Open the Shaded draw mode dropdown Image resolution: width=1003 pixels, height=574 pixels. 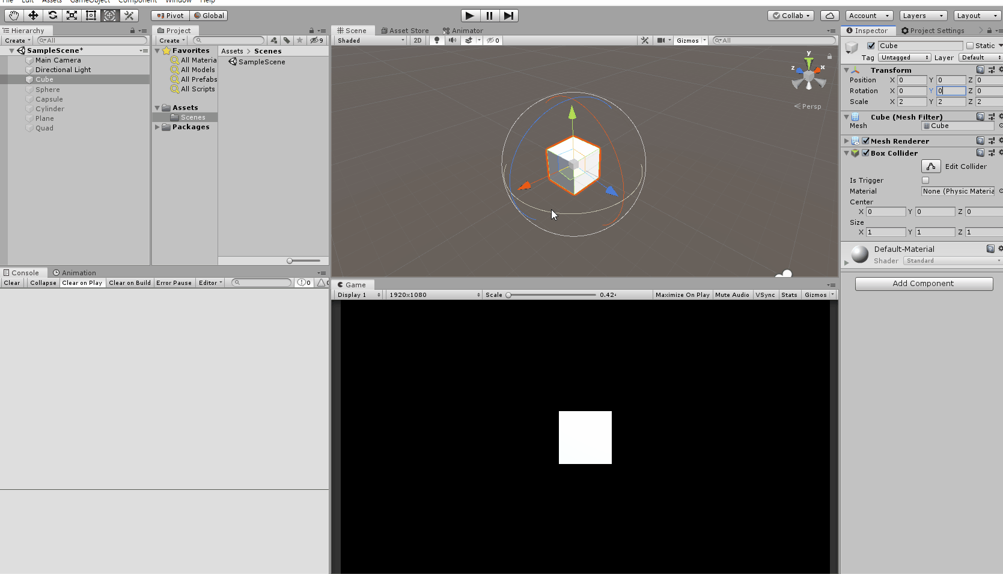pos(371,40)
